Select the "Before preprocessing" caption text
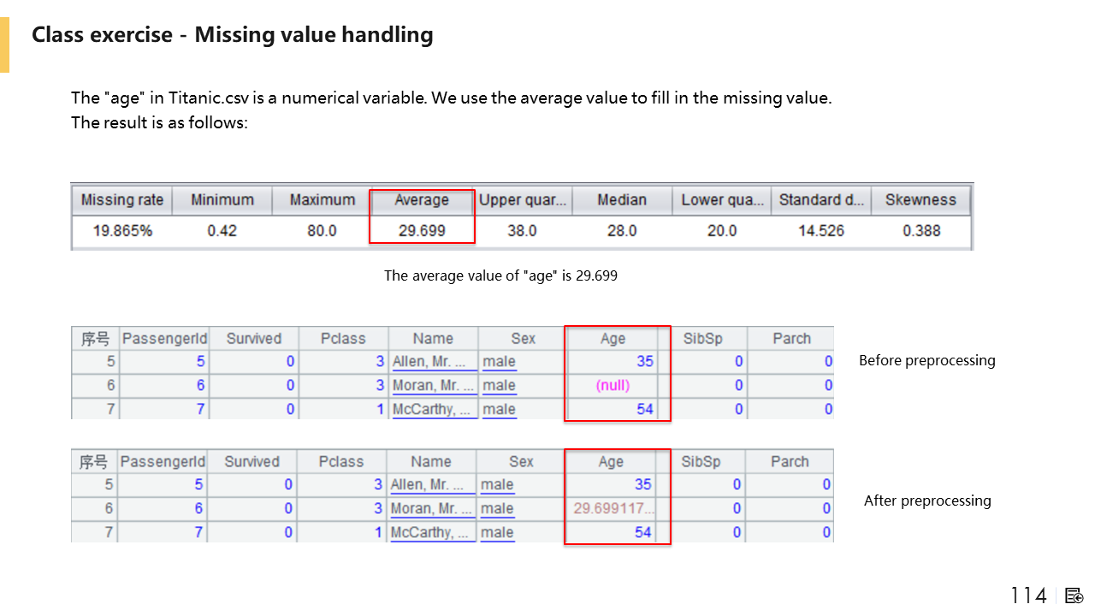1095x616 pixels. click(926, 360)
